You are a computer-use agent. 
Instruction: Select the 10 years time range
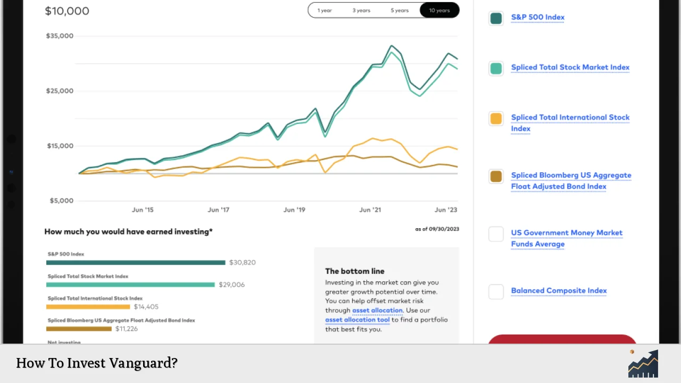pyautogui.click(x=439, y=10)
